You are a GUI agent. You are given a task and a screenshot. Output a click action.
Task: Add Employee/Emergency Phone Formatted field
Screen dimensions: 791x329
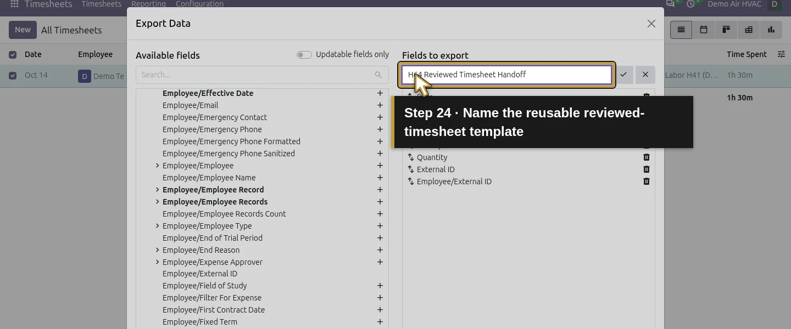(380, 141)
